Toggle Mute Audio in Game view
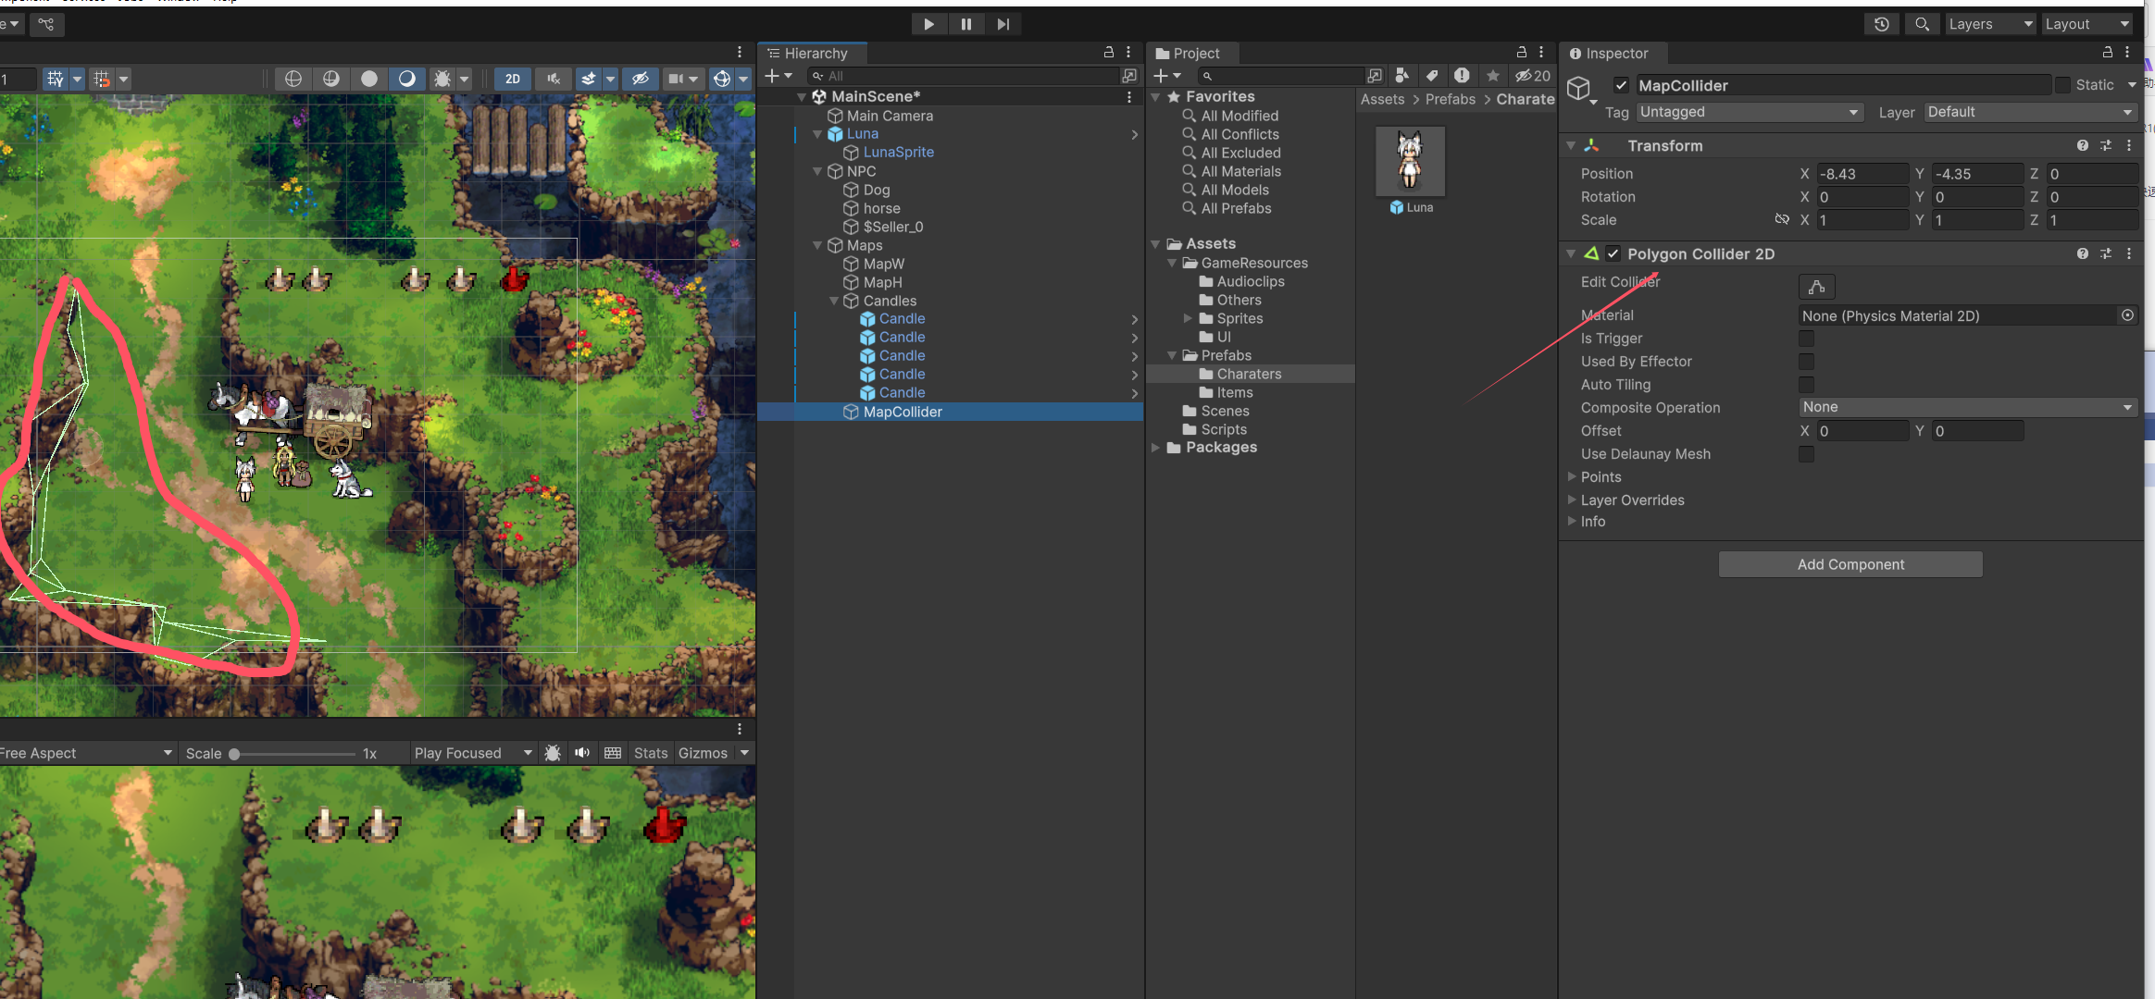Screen dimensions: 2155x999 [x=582, y=753]
